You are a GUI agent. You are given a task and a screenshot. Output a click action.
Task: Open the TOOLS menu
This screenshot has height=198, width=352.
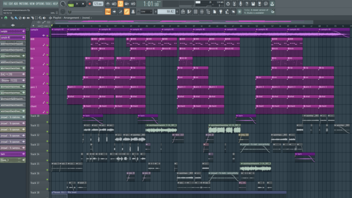click(48, 3)
